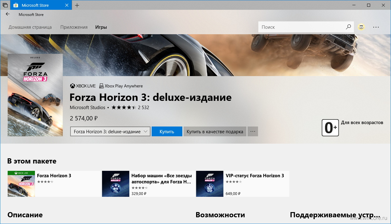This screenshot has width=391, height=224.
Task: Select the Microsoft Store window tab
Action: 41,5
